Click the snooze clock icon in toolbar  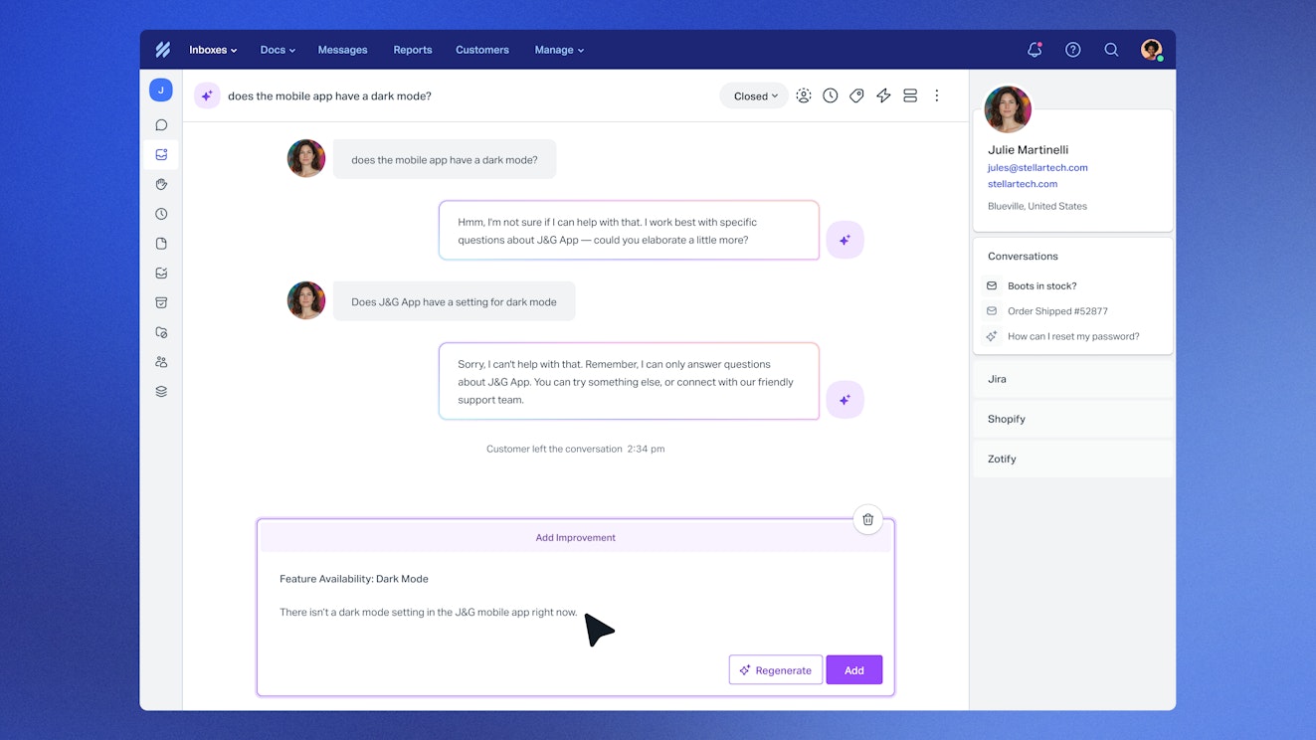(x=830, y=95)
